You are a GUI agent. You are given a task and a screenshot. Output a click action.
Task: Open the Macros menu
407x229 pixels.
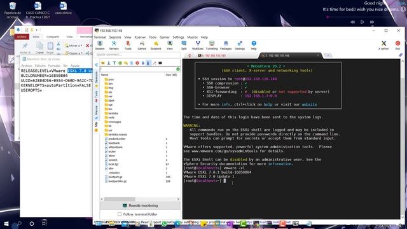(192, 37)
